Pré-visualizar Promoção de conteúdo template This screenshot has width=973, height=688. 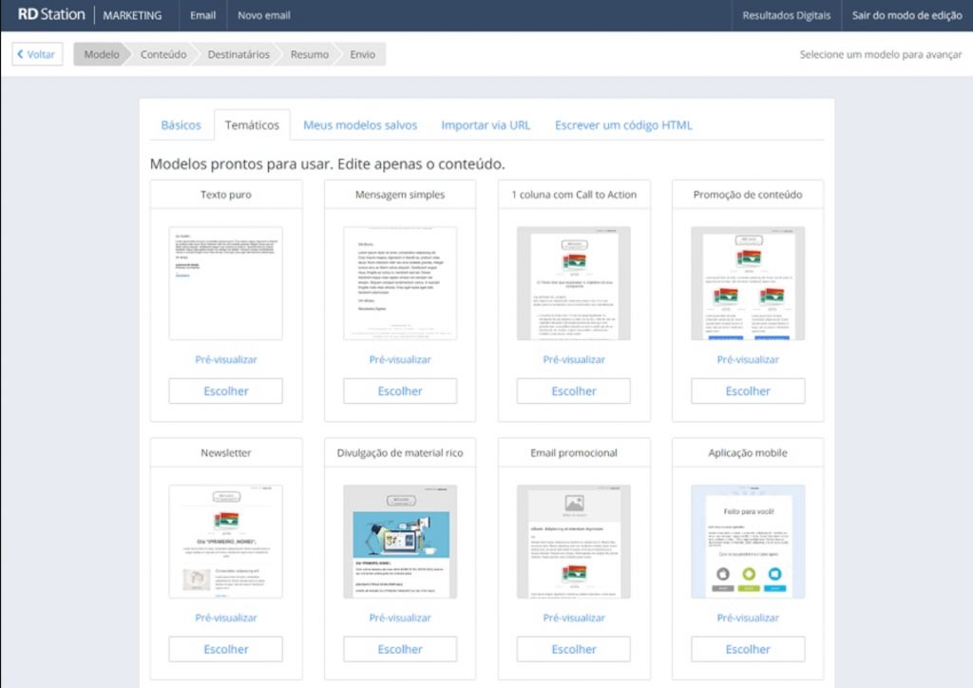tap(748, 359)
